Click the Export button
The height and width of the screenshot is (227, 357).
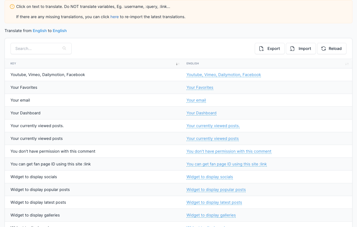click(x=270, y=49)
